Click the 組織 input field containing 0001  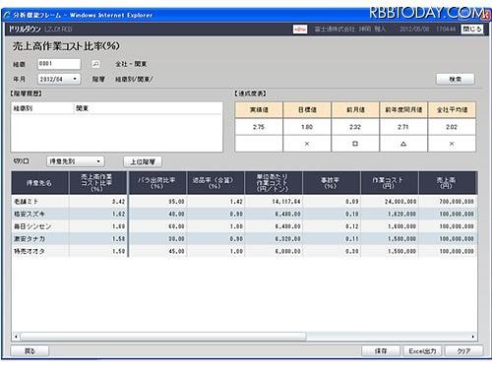59,64
